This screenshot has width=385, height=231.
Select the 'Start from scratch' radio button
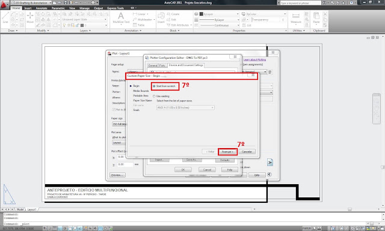coord(154,86)
